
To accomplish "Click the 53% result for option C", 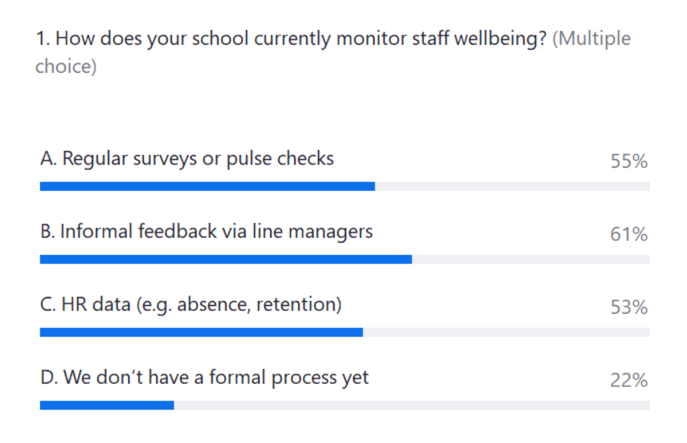I will pos(629,308).
